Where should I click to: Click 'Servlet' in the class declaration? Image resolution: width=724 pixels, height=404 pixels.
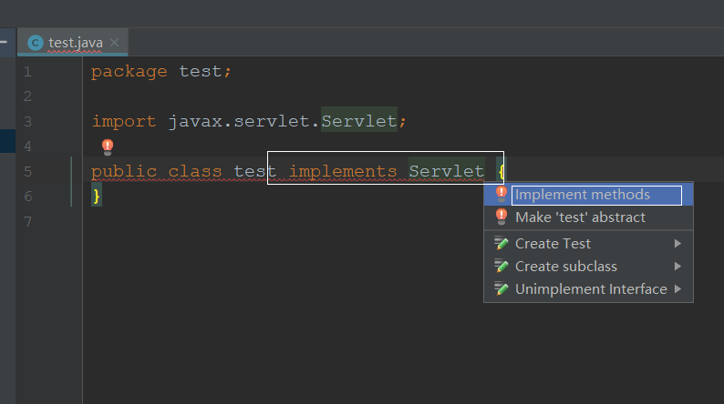447,171
